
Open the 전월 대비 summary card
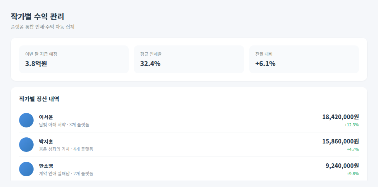(x=304, y=59)
